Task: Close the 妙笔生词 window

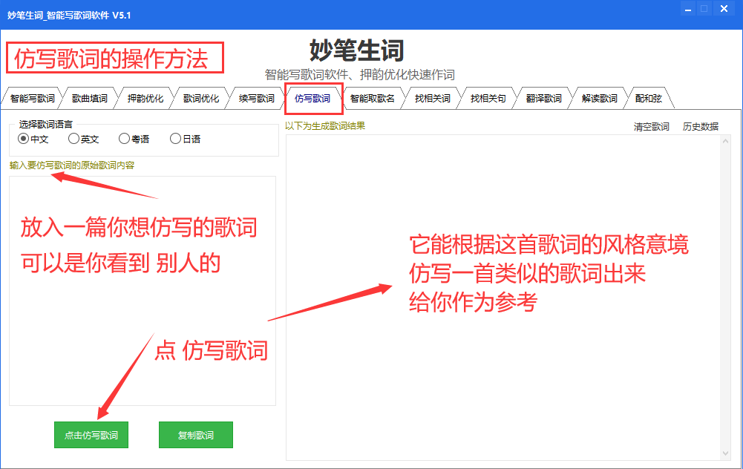Action: [724, 9]
